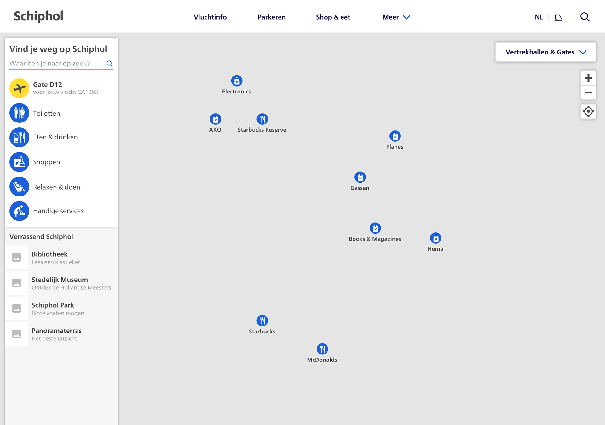Click the 'AKO' map label

(215, 130)
